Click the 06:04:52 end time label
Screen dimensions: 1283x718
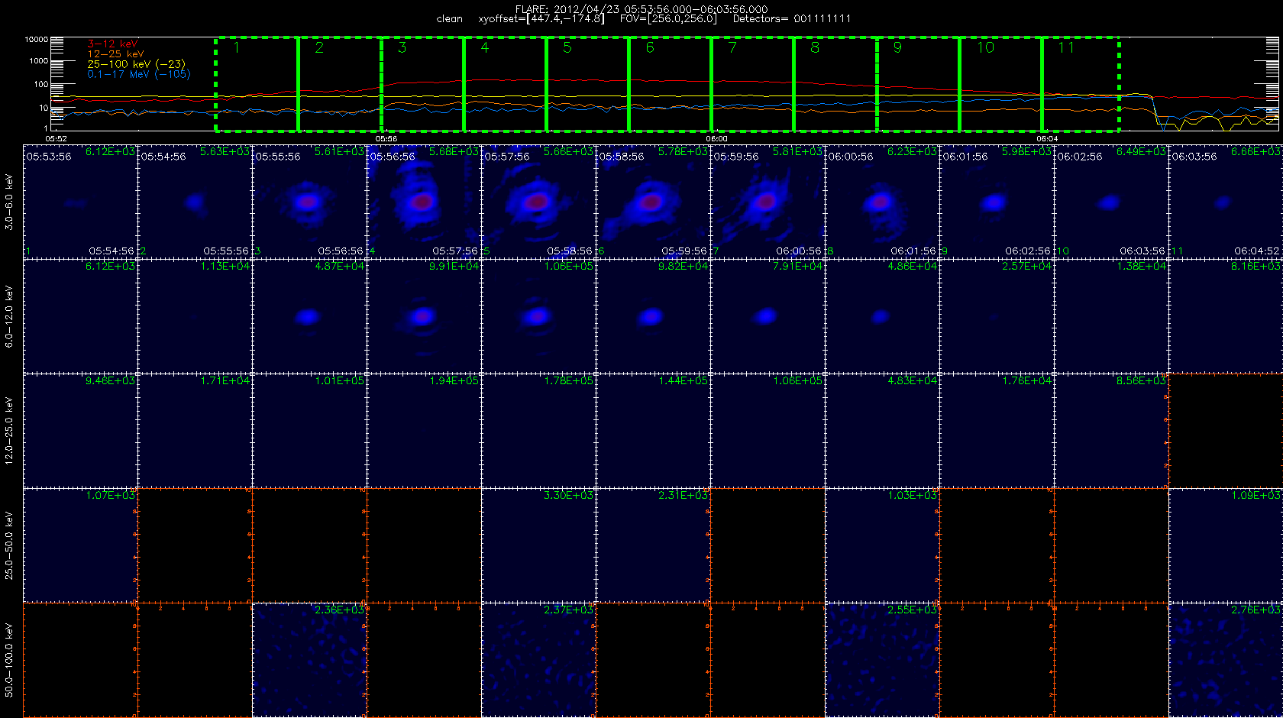pos(1256,251)
